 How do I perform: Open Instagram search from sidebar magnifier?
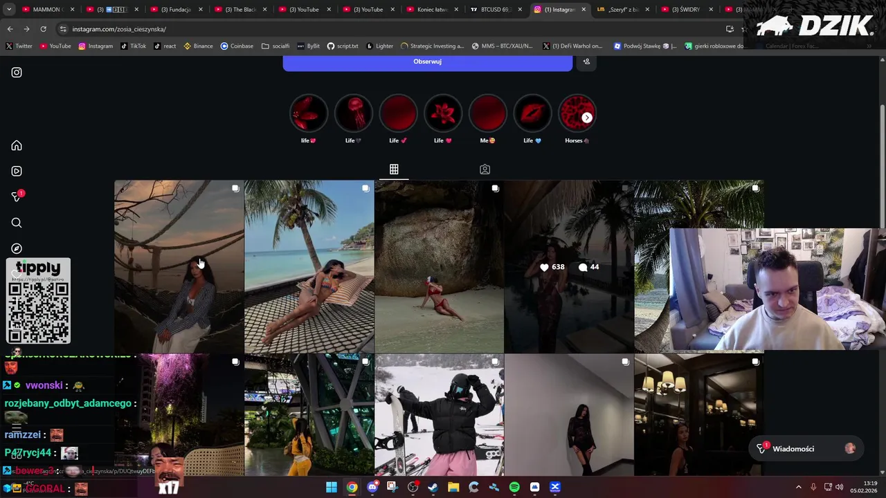pos(17,223)
